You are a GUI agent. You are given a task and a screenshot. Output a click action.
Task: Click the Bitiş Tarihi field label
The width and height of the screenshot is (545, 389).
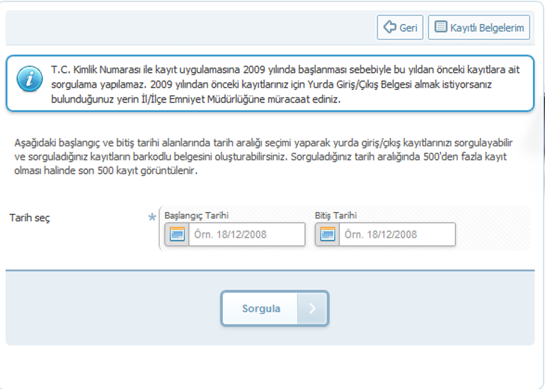click(335, 215)
